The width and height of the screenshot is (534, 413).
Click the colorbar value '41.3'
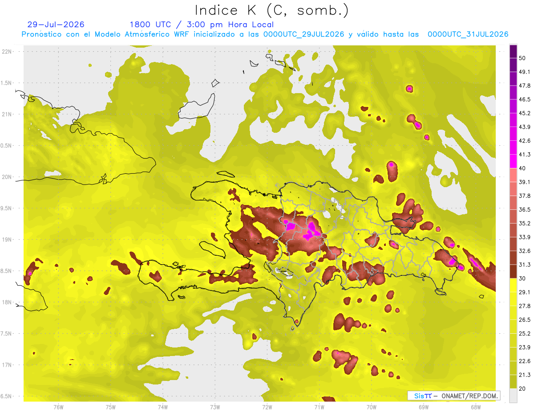click(x=525, y=155)
